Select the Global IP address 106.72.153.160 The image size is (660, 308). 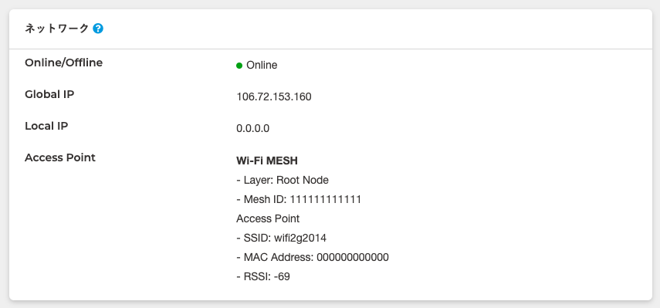coord(274,96)
